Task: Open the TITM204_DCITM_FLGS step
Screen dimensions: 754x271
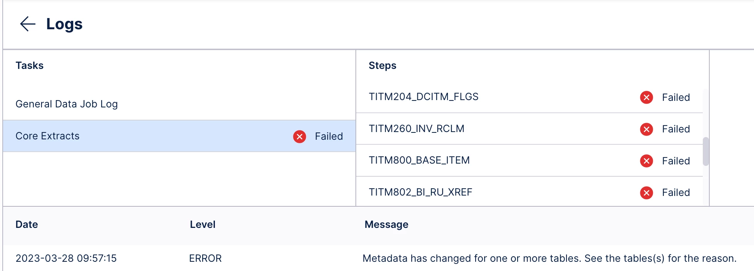Action: click(423, 97)
